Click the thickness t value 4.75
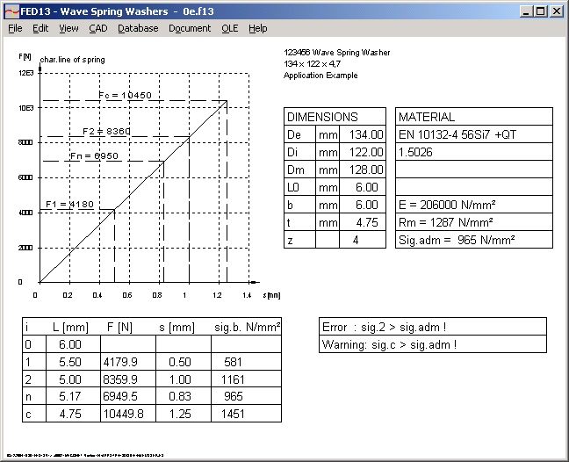The width and height of the screenshot is (569, 462). [x=367, y=222]
